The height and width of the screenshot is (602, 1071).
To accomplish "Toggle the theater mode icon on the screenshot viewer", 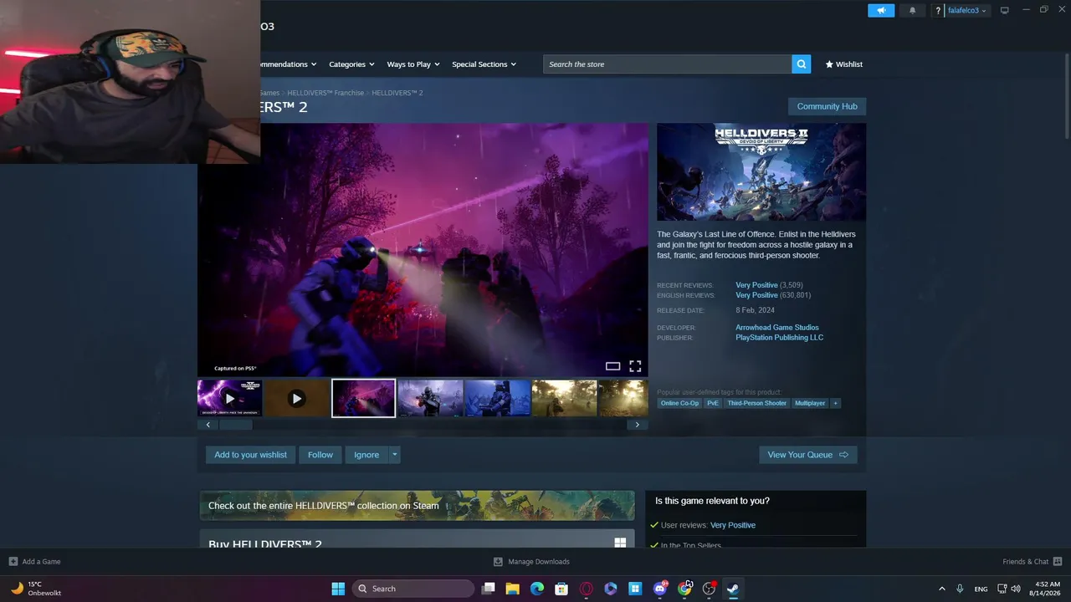I will pyautogui.click(x=612, y=366).
